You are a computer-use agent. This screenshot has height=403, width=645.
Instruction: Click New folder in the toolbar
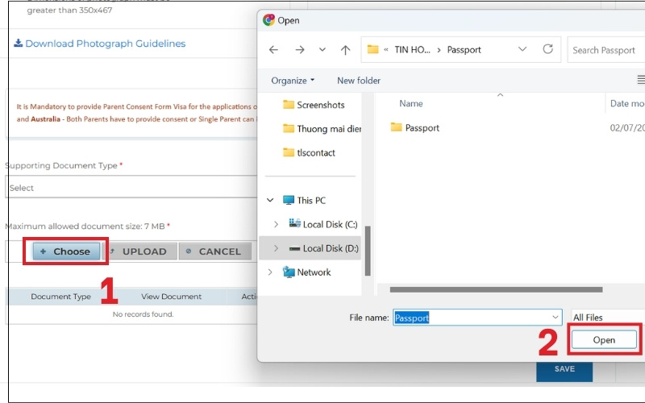359,81
